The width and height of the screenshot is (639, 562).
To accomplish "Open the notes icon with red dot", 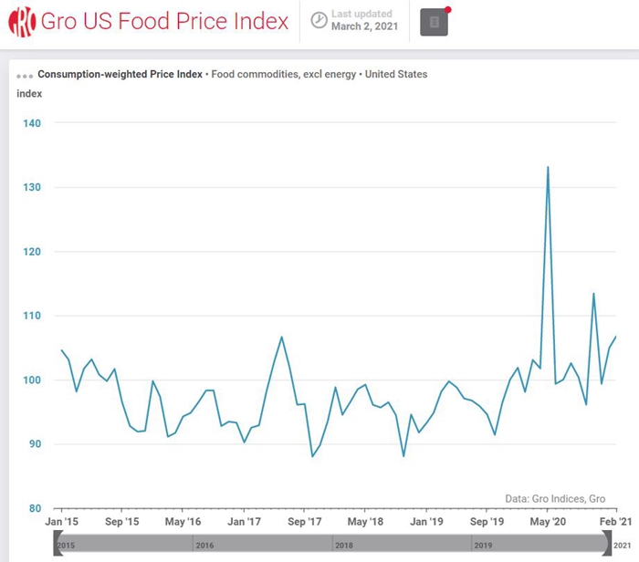I will pos(434,22).
